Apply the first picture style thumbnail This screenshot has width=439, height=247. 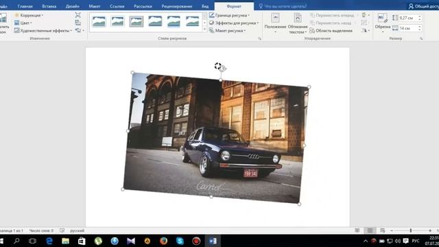click(99, 21)
